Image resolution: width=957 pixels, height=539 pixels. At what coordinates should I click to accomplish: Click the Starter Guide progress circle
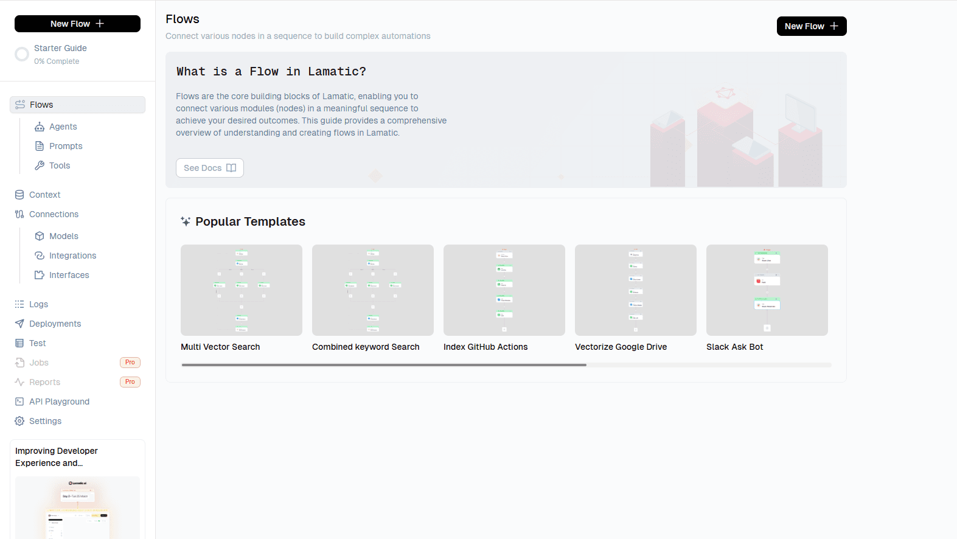click(x=22, y=54)
